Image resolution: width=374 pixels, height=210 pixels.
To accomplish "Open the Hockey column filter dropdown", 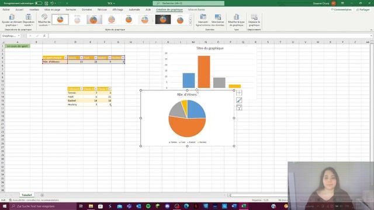I will [x=123, y=58].
